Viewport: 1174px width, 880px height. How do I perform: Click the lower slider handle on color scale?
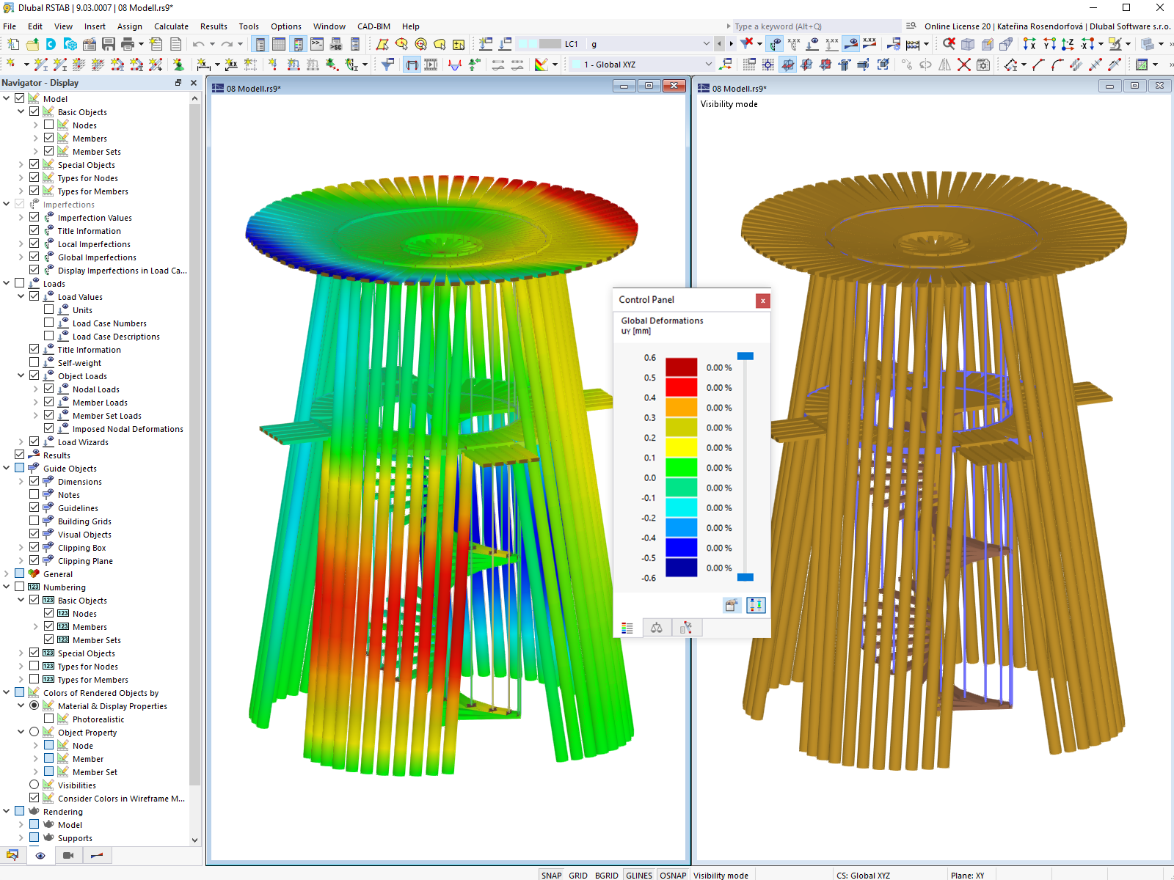[x=745, y=577]
